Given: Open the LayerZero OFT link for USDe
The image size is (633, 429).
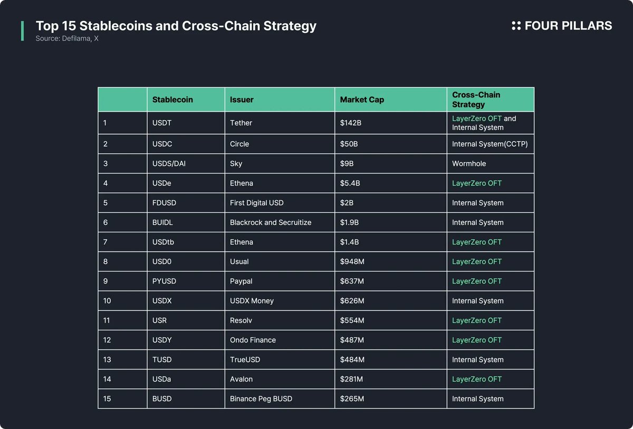Looking at the screenshot, I should pyautogui.click(x=476, y=183).
